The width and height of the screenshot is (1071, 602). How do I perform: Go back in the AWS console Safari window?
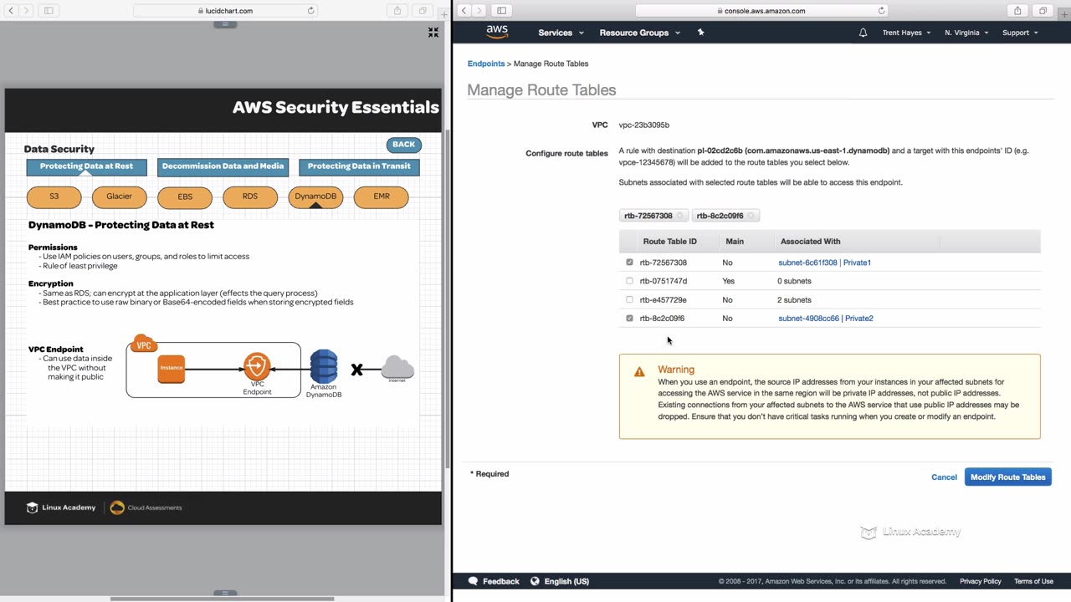pyautogui.click(x=464, y=11)
